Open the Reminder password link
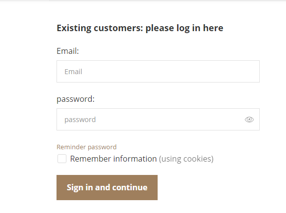The image size is (286, 213). click(x=86, y=147)
